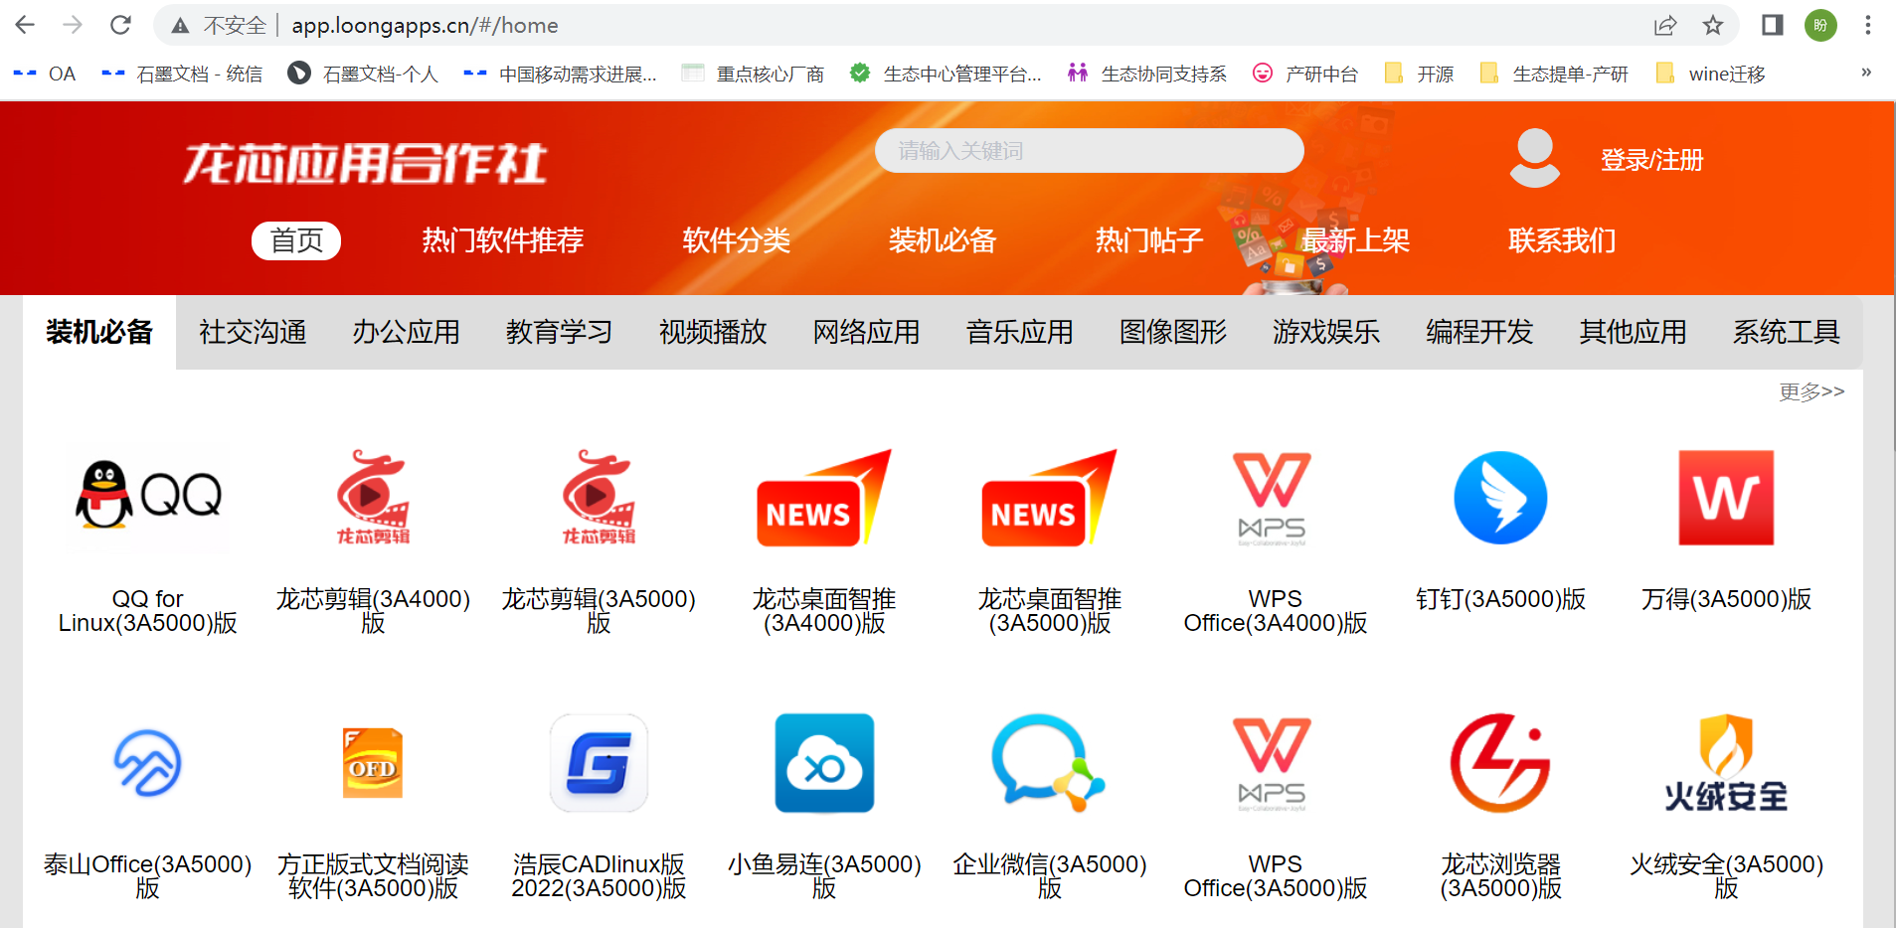Image resolution: width=1896 pixels, height=928 pixels.
Task: Open the 泰山Office(3A5000)版 icon
Action: point(148,763)
